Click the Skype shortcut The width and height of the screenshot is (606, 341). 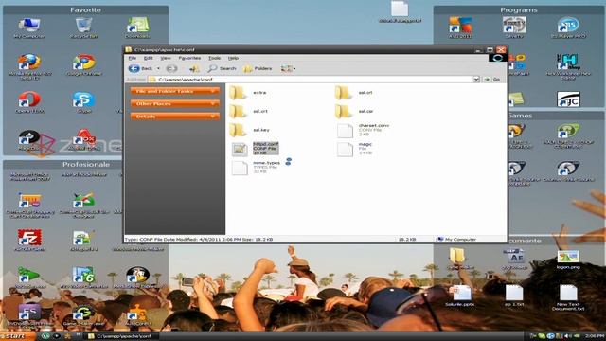point(84,102)
